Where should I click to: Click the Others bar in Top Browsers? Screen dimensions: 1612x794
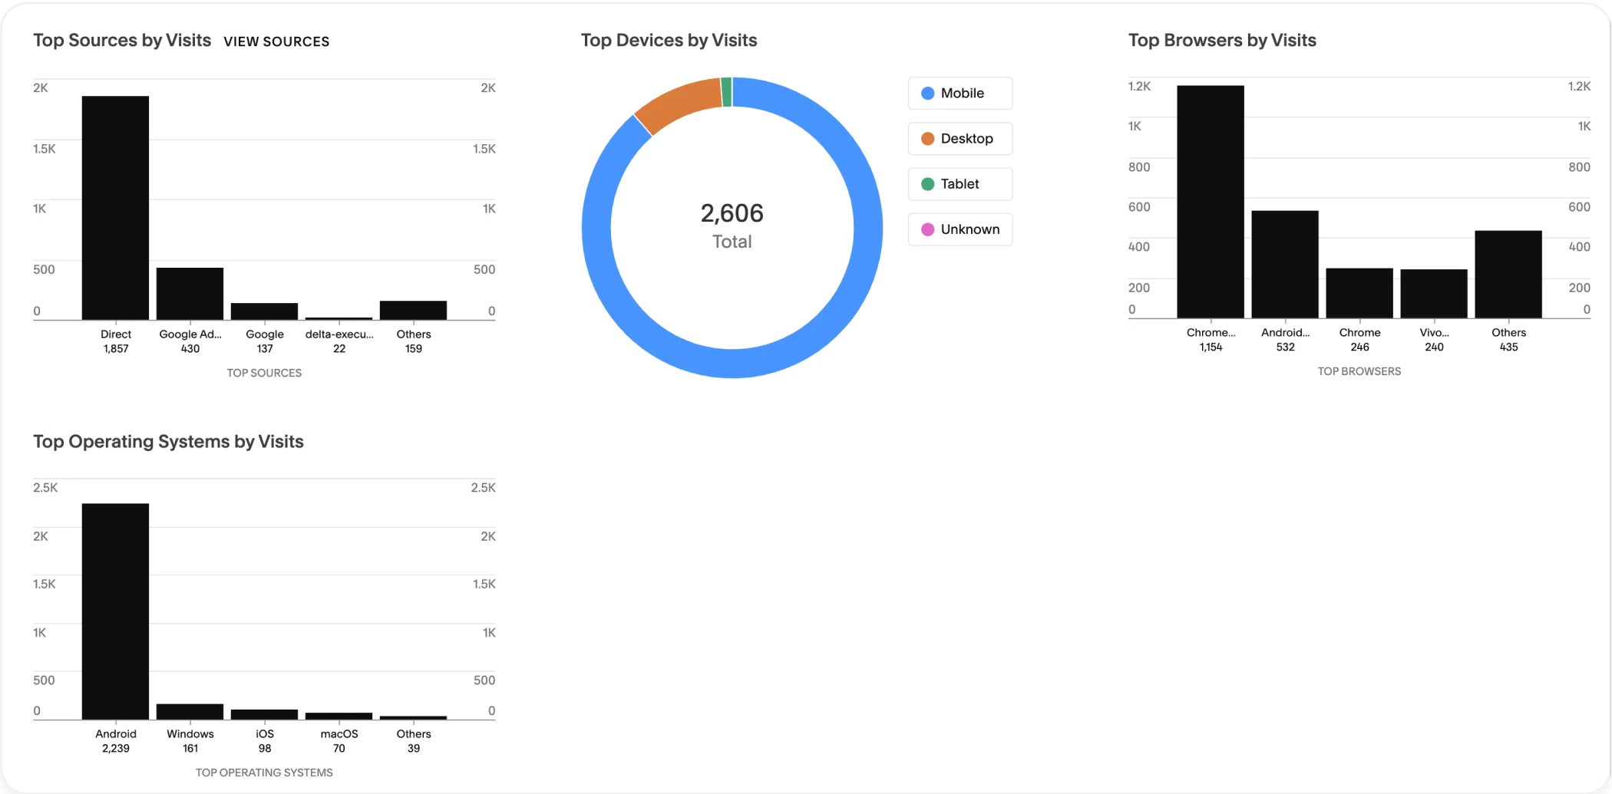point(1508,274)
